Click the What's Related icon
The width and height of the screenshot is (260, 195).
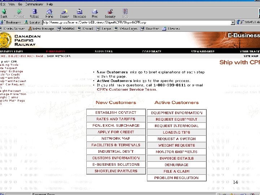click(240, 22)
